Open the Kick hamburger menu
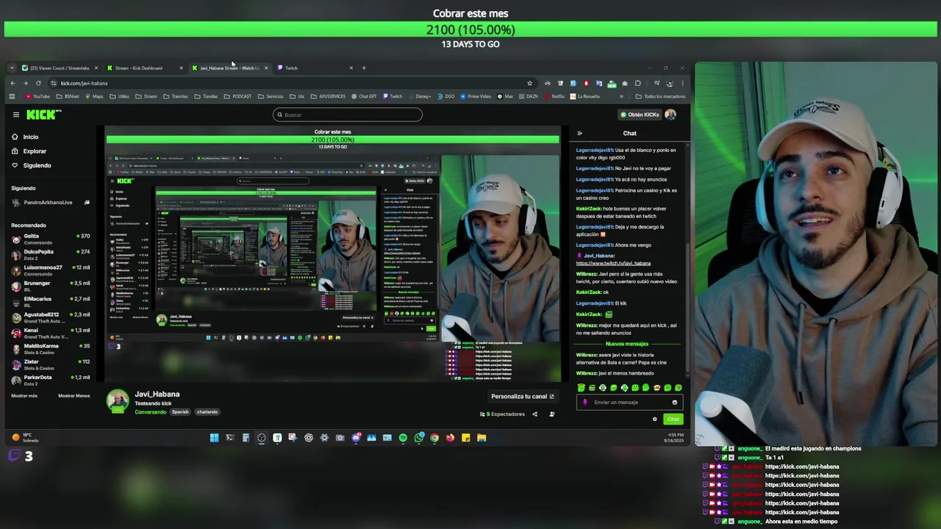 pyautogui.click(x=15, y=115)
